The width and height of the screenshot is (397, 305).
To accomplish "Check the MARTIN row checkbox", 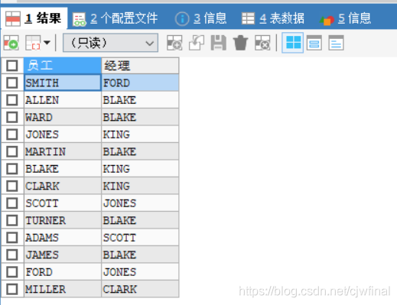I will coord(12,151).
